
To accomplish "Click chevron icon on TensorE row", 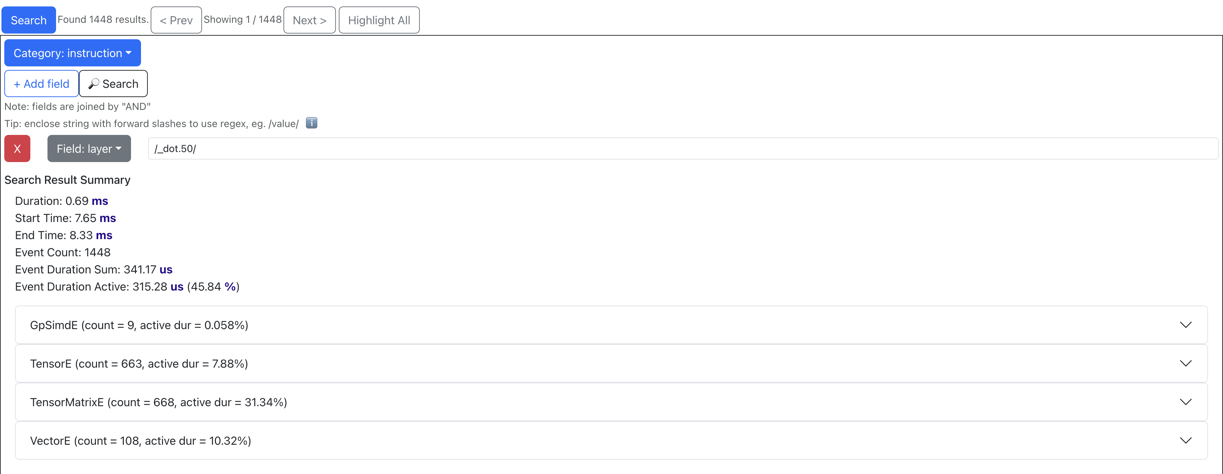I will click(x=1186, y=363).
